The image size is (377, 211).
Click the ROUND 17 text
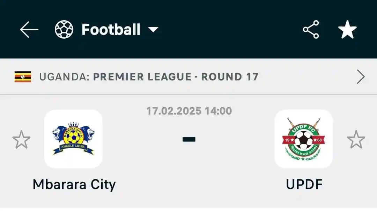[x=230, y=77]
